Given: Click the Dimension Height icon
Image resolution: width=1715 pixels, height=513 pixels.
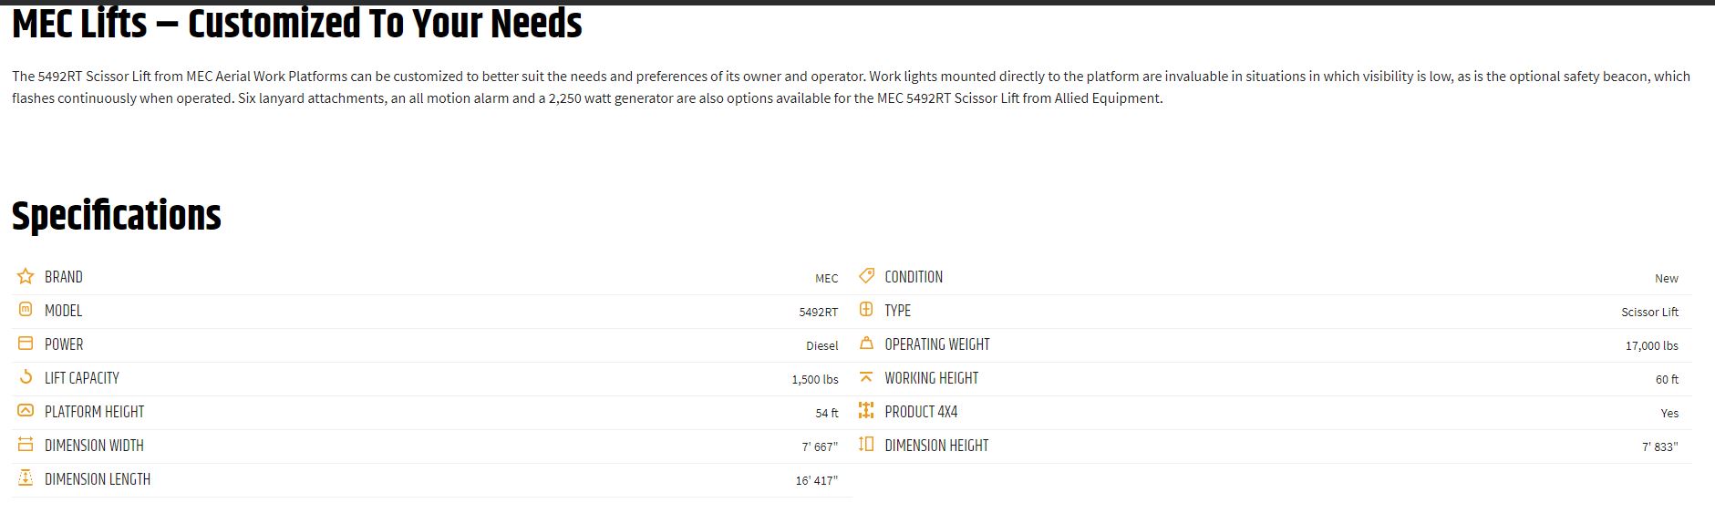Looking at the screenshot, I should click(866, 445).
